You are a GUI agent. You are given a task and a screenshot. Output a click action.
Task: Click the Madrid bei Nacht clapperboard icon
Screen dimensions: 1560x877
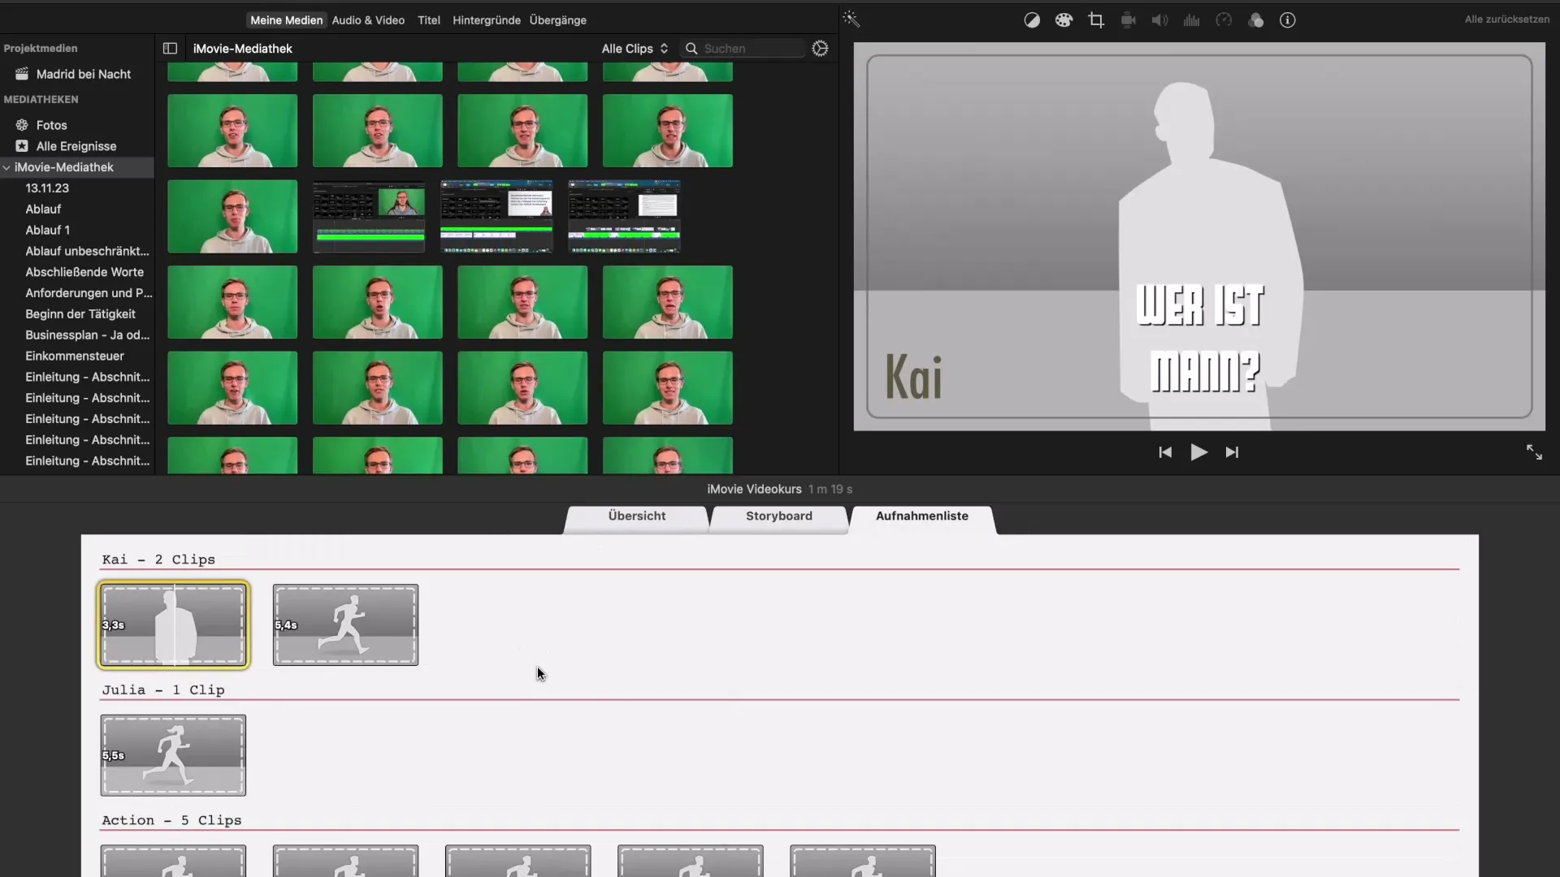click(22, 74)
